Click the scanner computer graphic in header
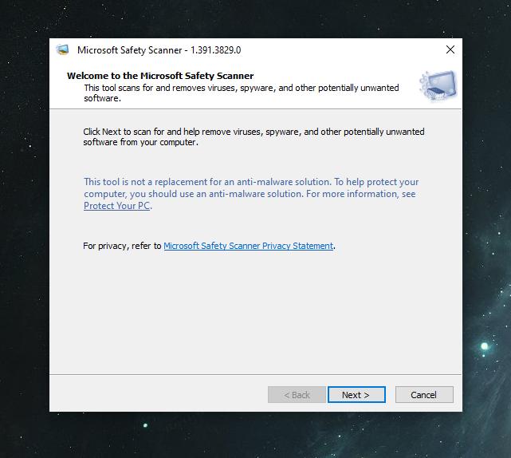 [438, 85]
